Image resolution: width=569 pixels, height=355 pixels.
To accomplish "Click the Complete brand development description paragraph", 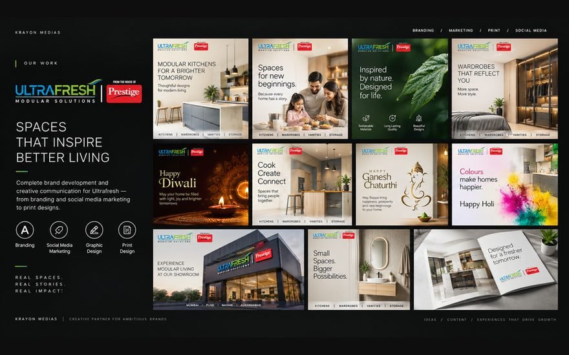I will pos(73,195).
